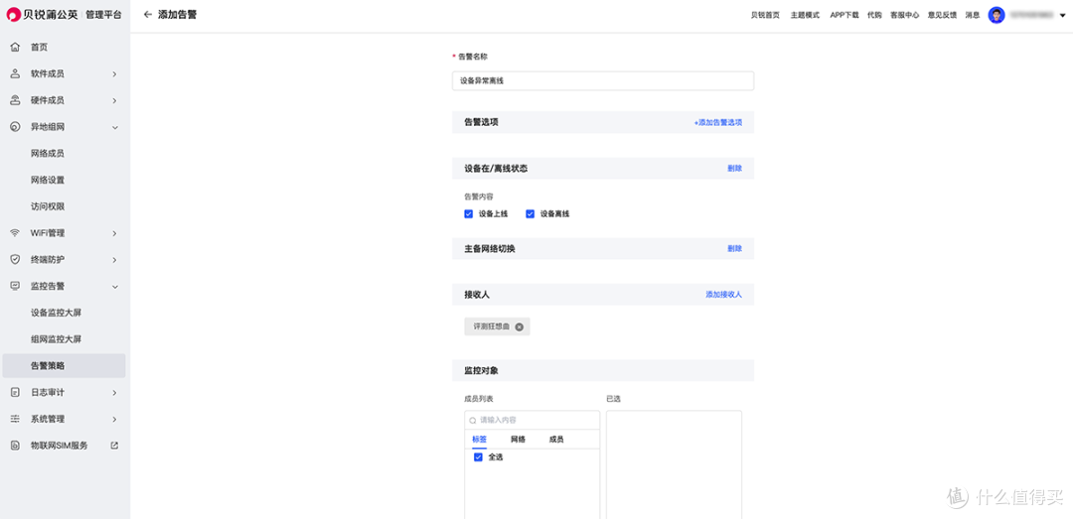1073x519 pixels.
Task: Open 物联网SIM服务 external link icon
Action: (114, 446)
